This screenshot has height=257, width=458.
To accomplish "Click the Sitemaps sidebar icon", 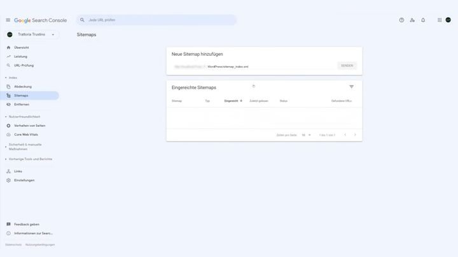I will tap(8, 96).
